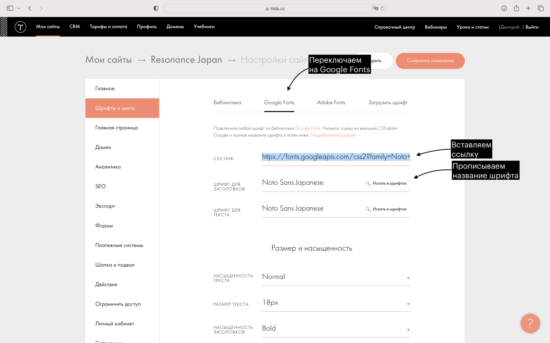Switch to the Adobe Fonts tab
This screenshot has width=550, height=343.
tap(331, 103)
